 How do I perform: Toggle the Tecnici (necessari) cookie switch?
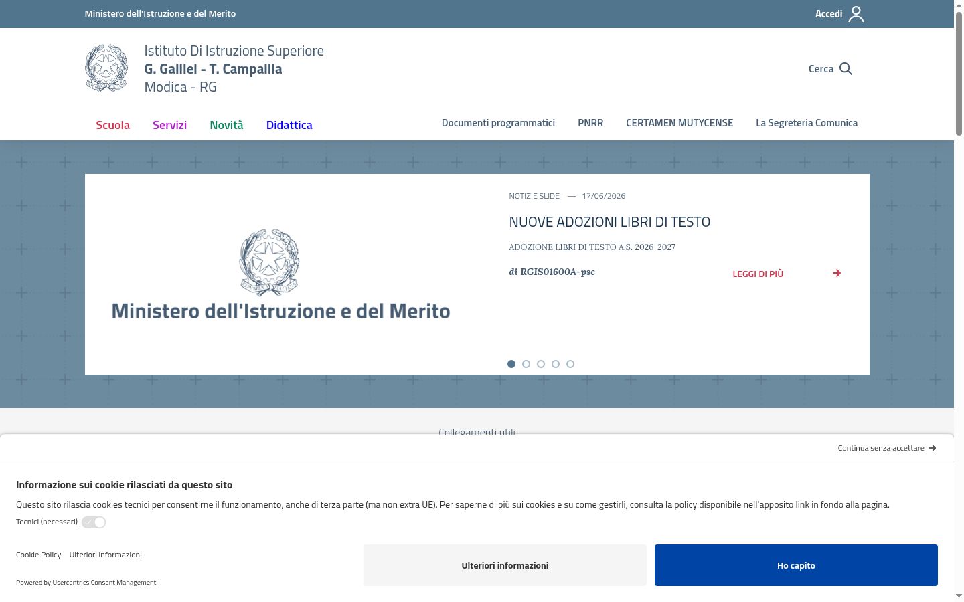[x=94, y=522]
